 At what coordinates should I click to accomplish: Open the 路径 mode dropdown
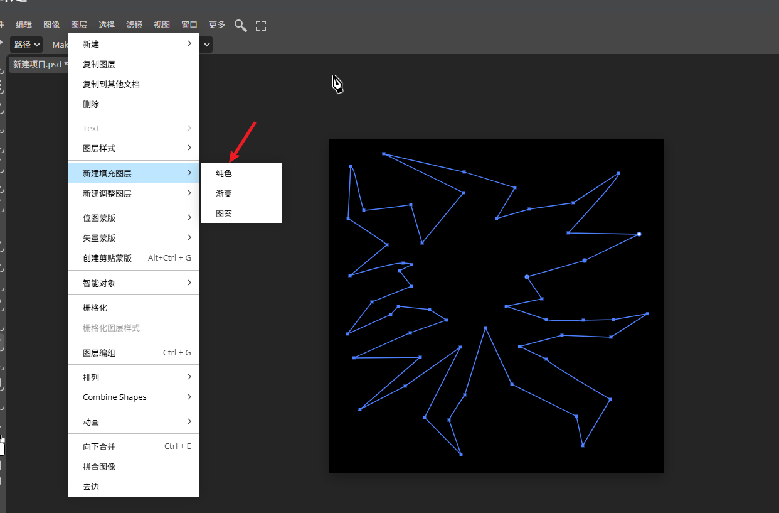(26, 45)
